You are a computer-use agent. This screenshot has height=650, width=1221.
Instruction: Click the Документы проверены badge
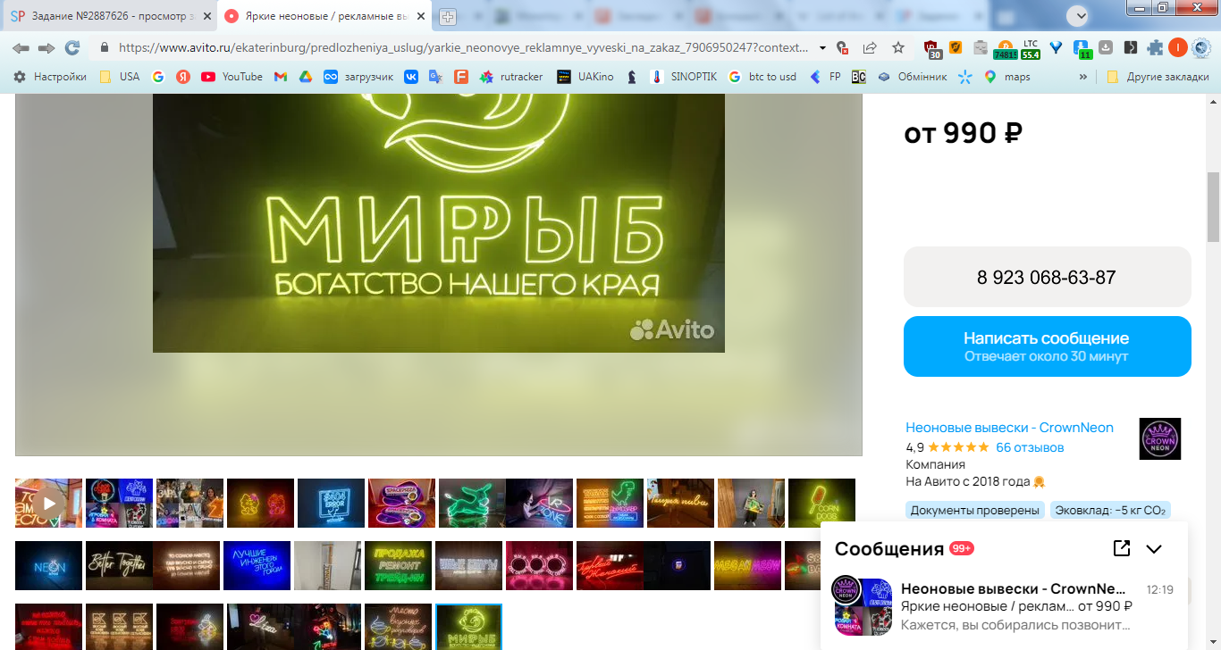(974, 511)
